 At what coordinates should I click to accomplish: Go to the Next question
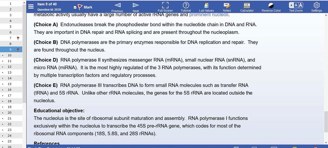tap(136, 7)
